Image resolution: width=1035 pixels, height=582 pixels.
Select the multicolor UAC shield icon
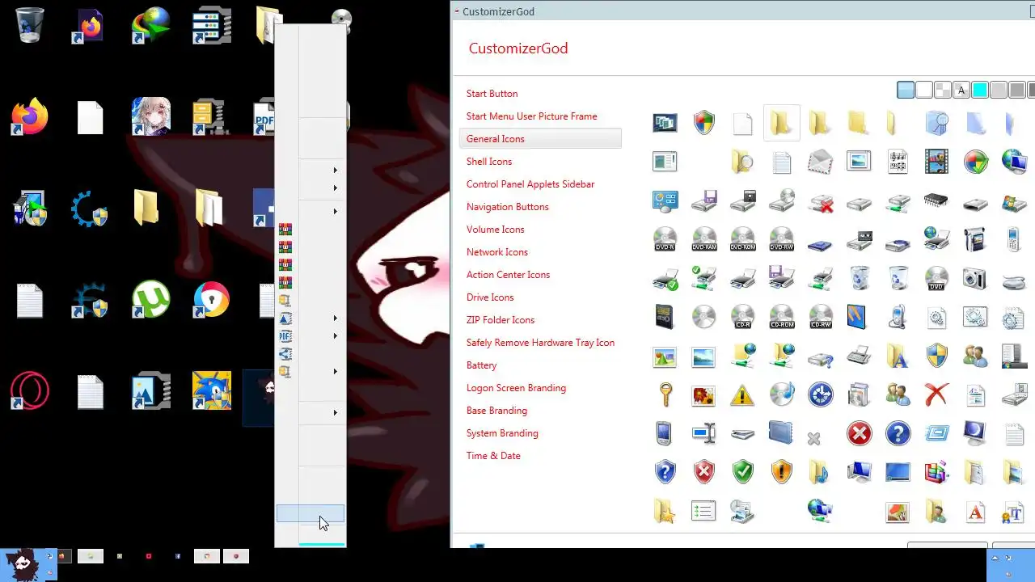(704, 123)
